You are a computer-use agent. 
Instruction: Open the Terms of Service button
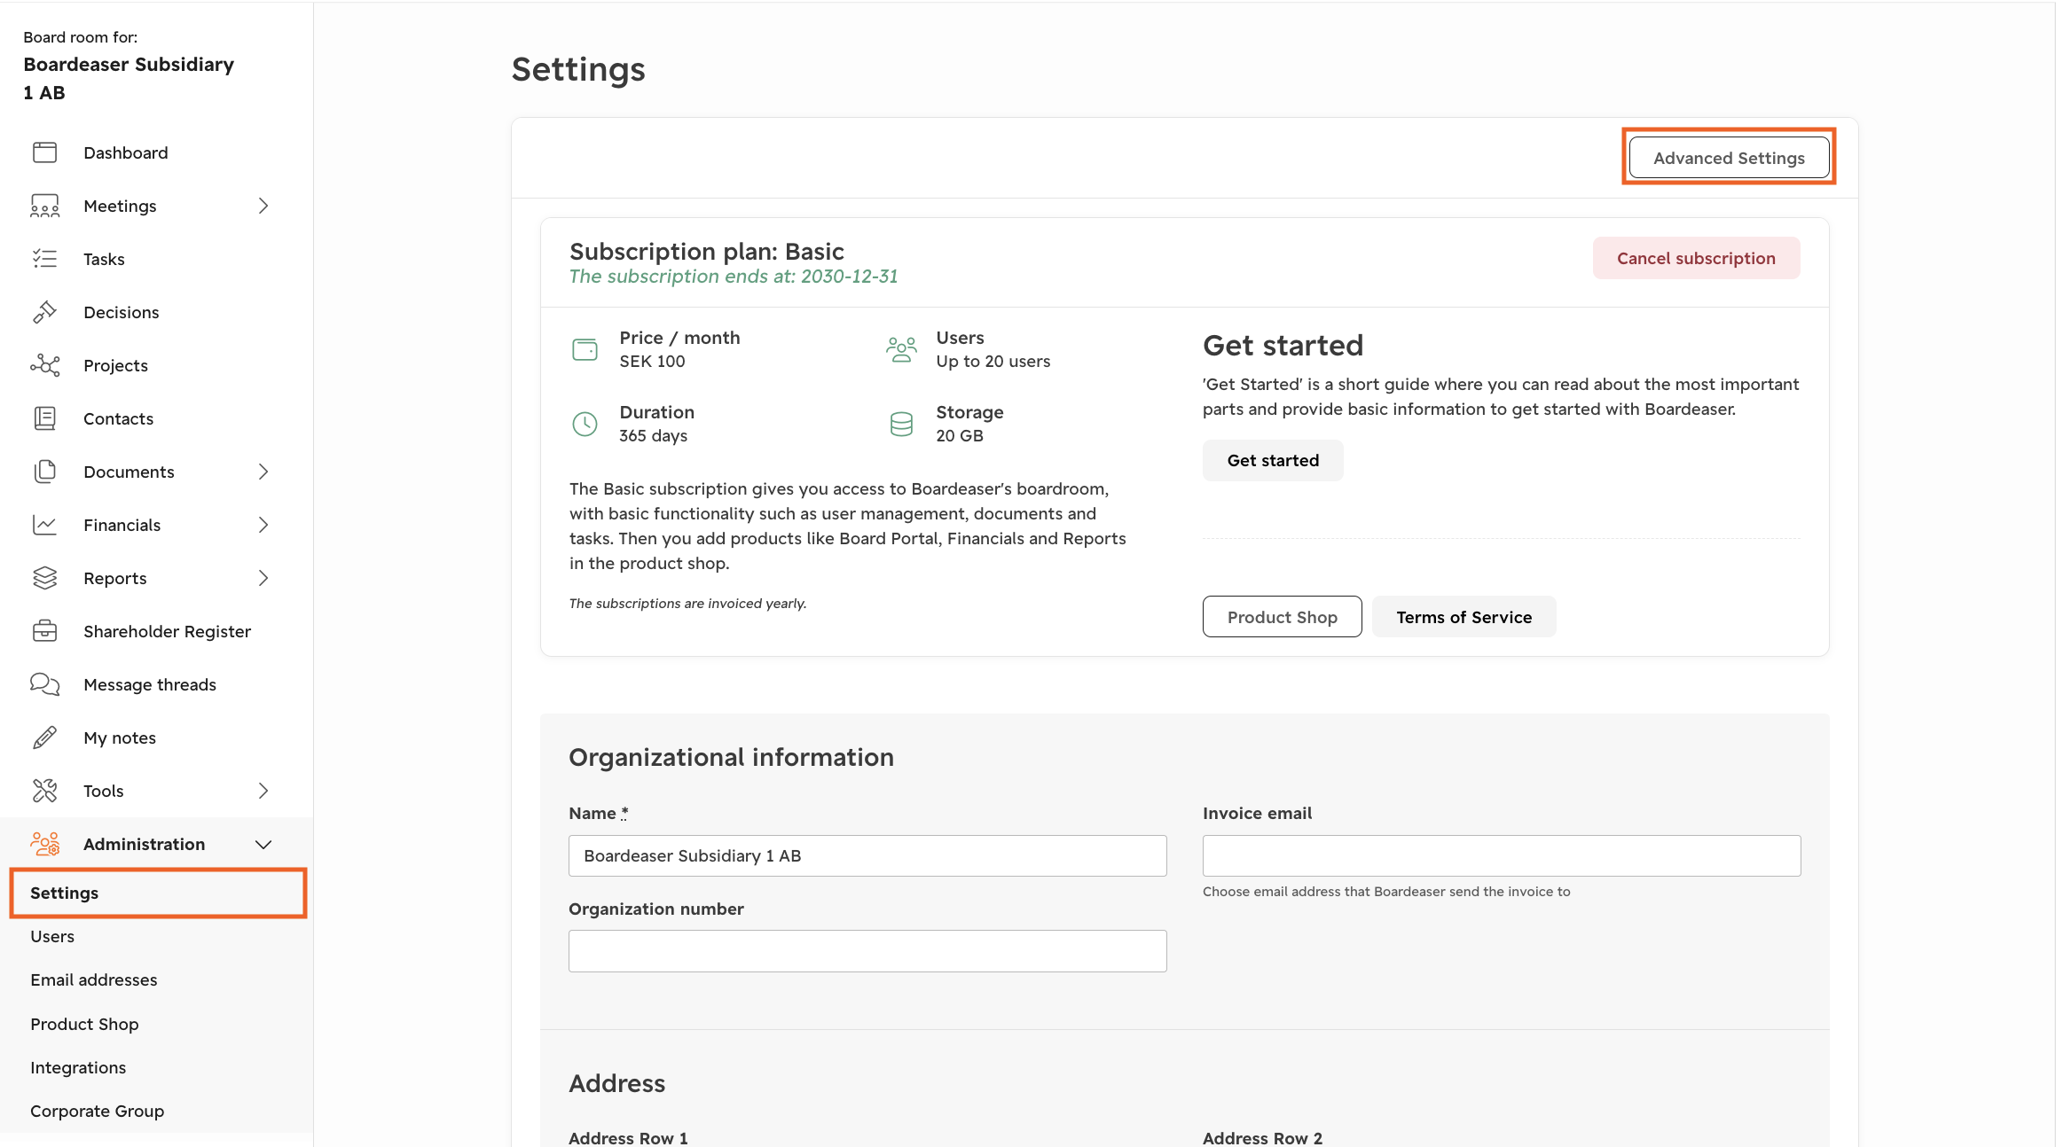[1464, 617]
